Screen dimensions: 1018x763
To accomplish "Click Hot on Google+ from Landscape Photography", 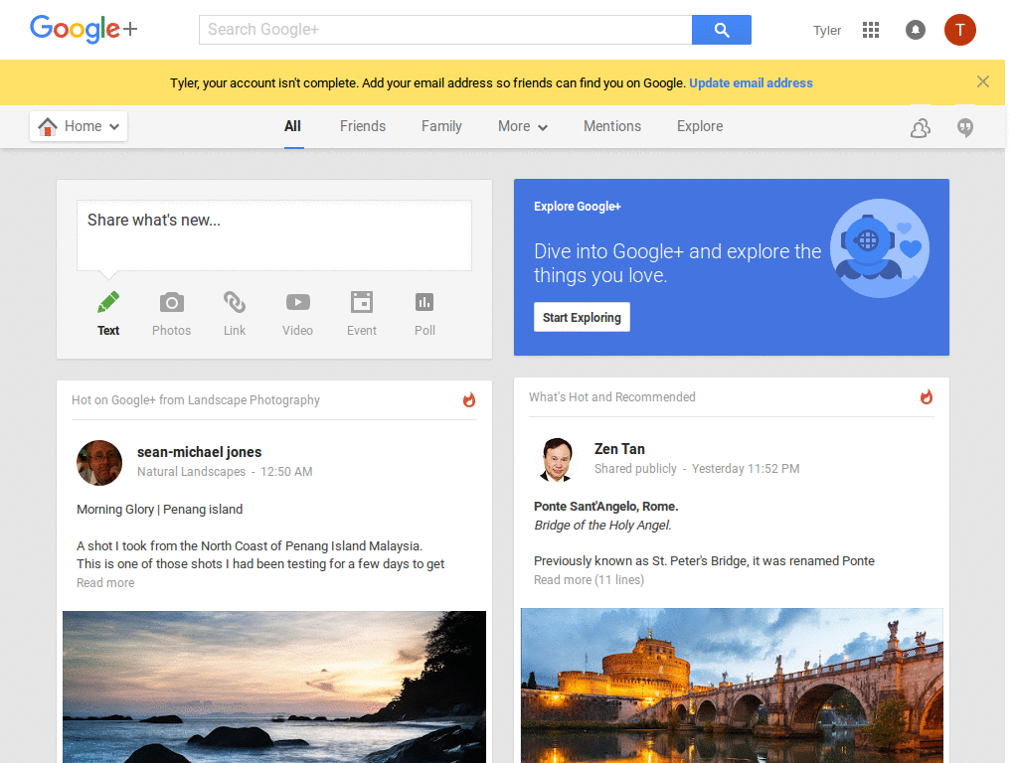I will (196, 399).
